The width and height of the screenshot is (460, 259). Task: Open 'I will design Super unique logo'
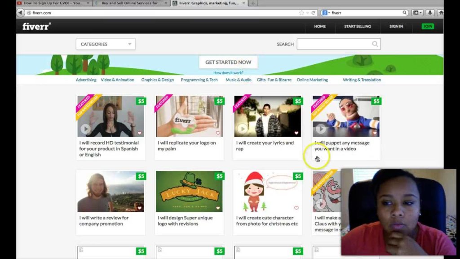(x=185, y=220)
